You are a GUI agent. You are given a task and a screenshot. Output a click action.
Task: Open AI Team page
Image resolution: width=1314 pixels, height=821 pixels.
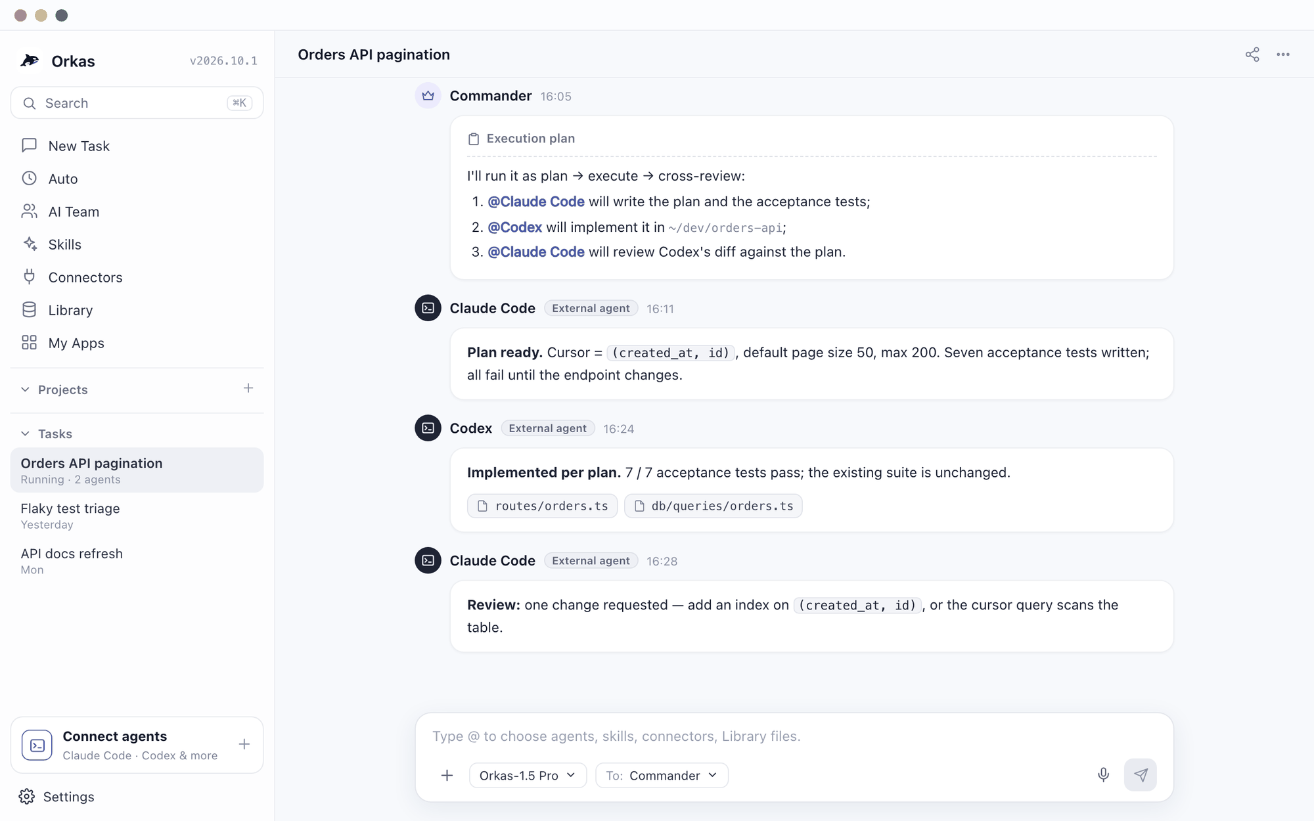pos(74,211)
